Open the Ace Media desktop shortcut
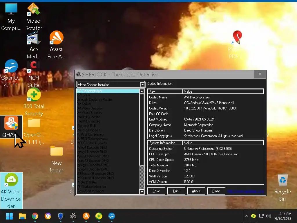The image size is (297, 223). [34, 45]
